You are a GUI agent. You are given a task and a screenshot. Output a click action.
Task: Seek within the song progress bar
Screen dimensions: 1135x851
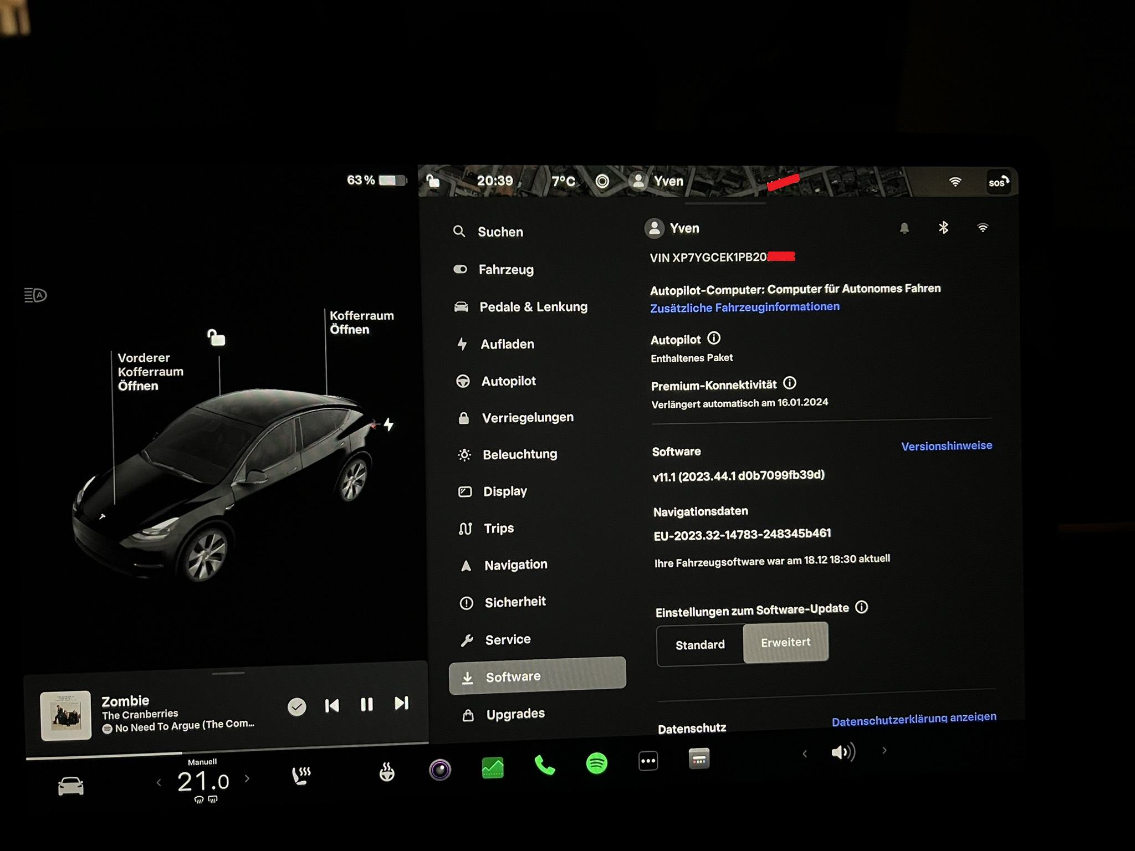tap(227, 750)
